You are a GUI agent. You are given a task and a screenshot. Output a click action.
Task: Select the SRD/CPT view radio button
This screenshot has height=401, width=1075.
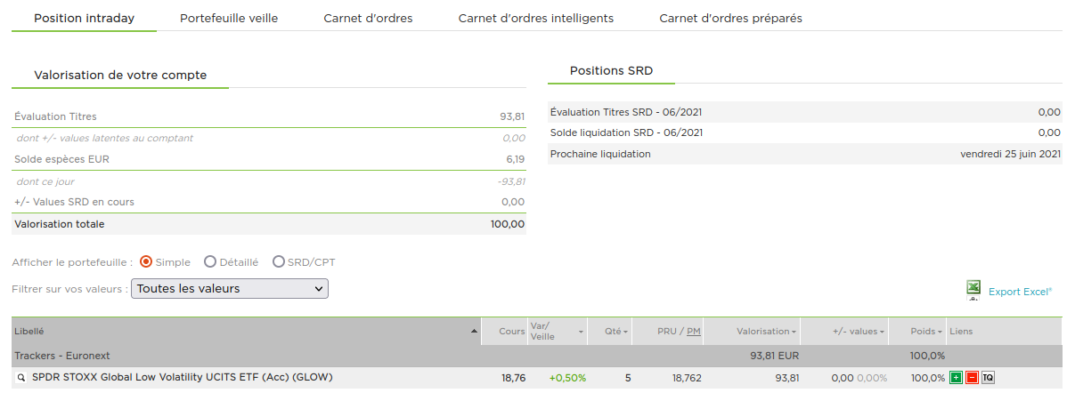(x=279, y=262)
